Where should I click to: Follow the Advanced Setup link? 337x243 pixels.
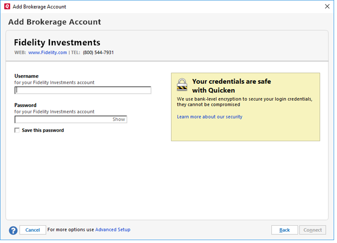(x=113, y=230)
